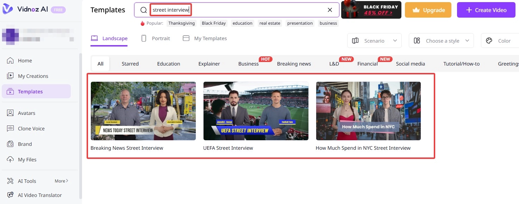Click the Create Video button
This screenshot has width=519, height=204.
click(486, 10)
